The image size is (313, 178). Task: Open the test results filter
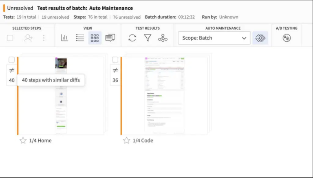point(148,38)
